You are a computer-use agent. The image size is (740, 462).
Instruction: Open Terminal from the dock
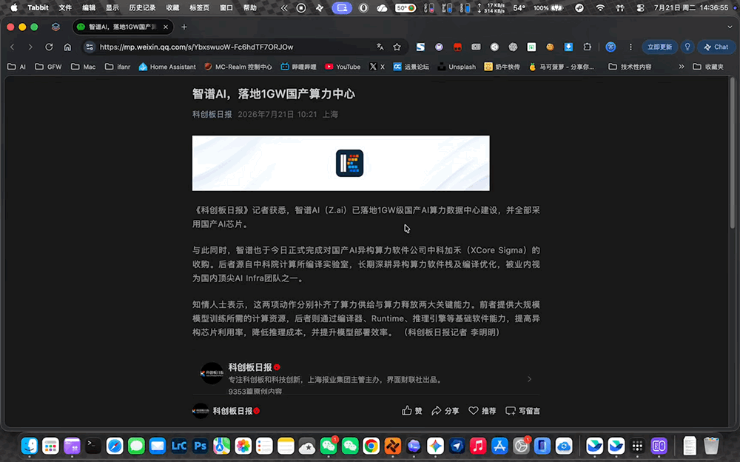(93, 446)
